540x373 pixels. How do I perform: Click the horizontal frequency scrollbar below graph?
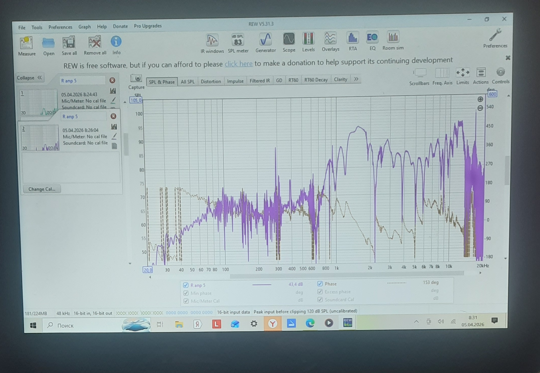point(346,275)
